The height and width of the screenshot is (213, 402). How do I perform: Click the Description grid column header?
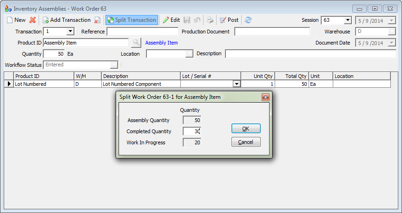click(141, 76)
